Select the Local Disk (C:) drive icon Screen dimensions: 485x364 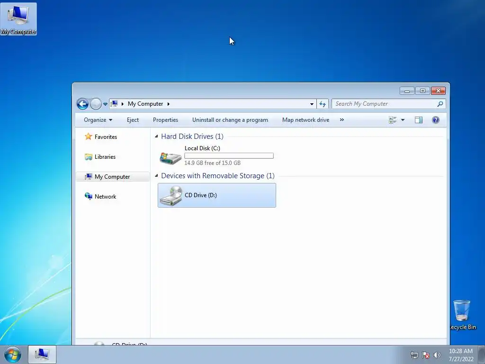(x=171, y=157)
